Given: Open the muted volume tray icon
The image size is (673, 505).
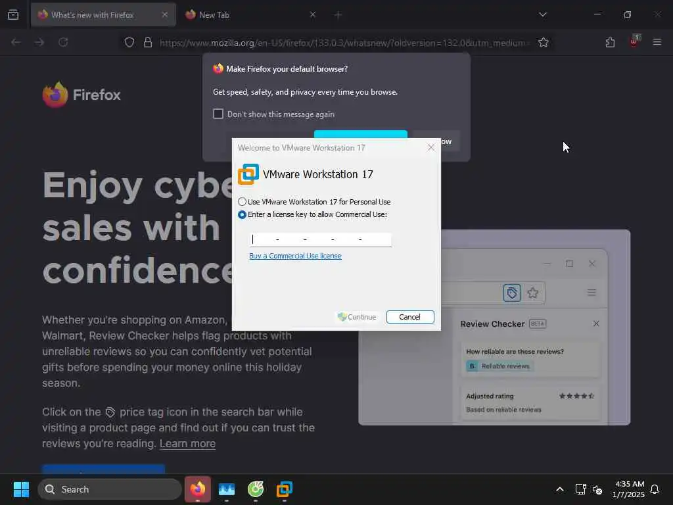Looking at the screenshot, I should pos(597,489).
